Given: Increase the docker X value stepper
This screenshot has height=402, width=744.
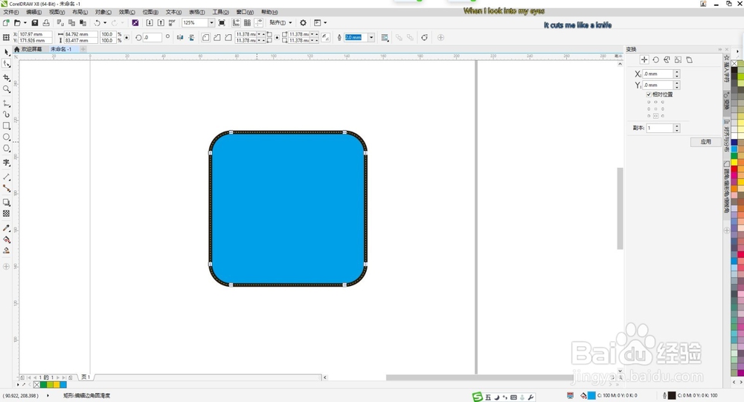Looking at the screenshot, I should pos(677,72).
